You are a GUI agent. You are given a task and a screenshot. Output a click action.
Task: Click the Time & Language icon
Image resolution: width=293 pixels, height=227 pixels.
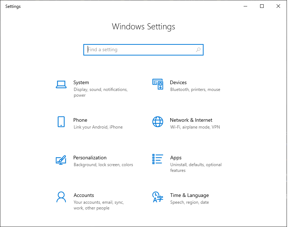[158, 197]
